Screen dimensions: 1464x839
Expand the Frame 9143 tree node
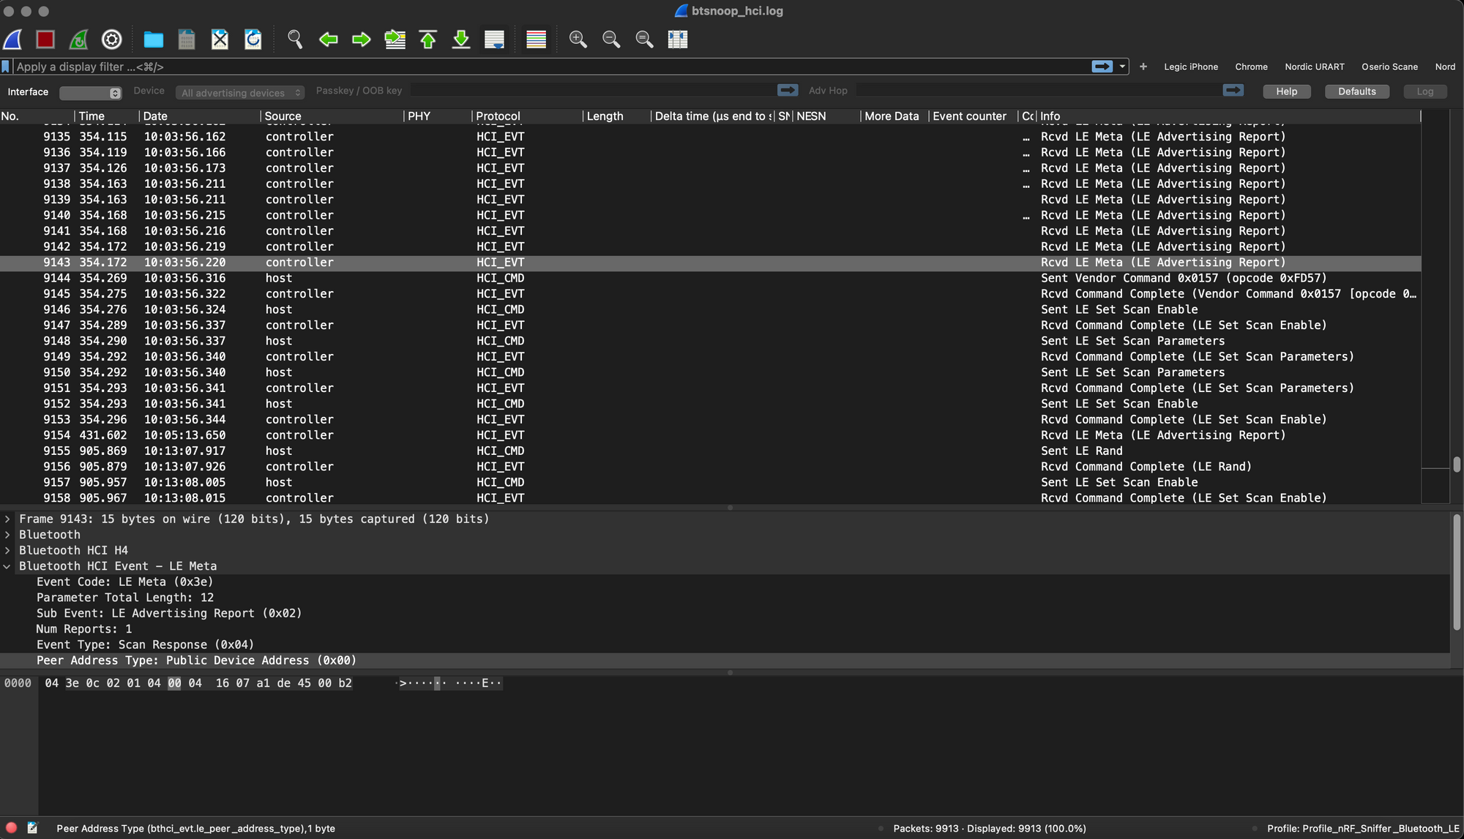pos(7,519)
